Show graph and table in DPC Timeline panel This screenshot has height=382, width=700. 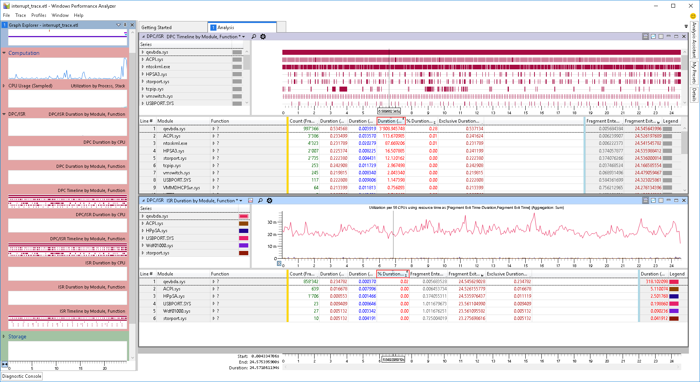(646, 36)
